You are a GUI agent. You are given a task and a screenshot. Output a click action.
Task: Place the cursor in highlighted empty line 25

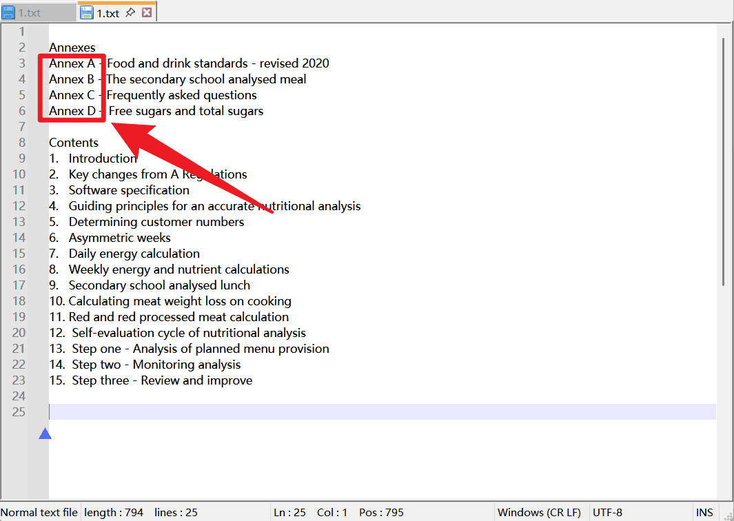click(383, 412)
